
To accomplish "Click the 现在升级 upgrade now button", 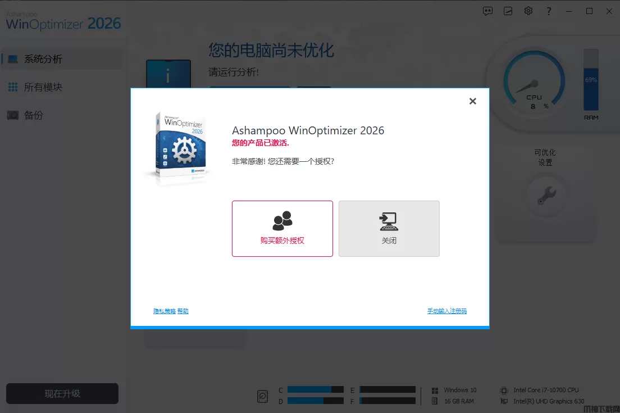I will coord(62,394).
